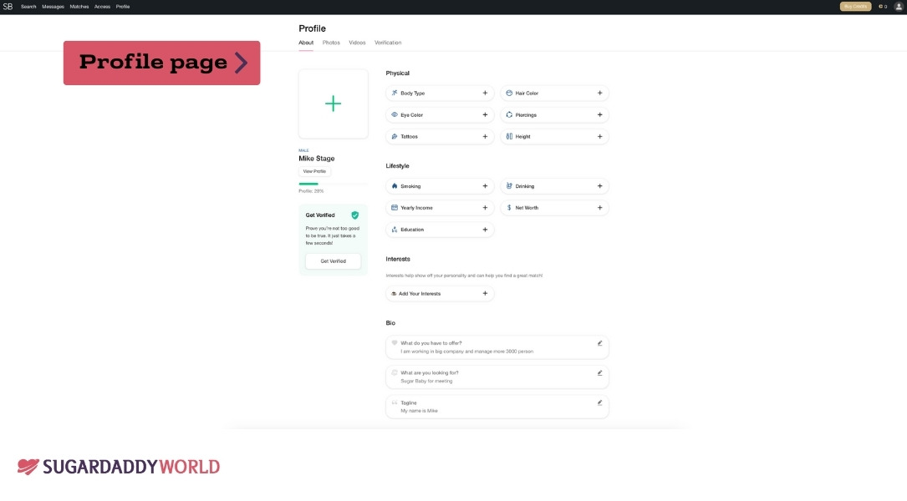Edit the Tagline with the pencil icon
Image resolution: width=907 pixels, height=501 pixels.
[599, 402]
